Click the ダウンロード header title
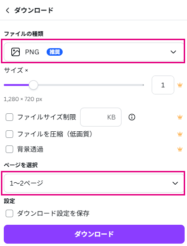Screen dimensions: 187x246 pyautogui.click(x=34, y=10)
